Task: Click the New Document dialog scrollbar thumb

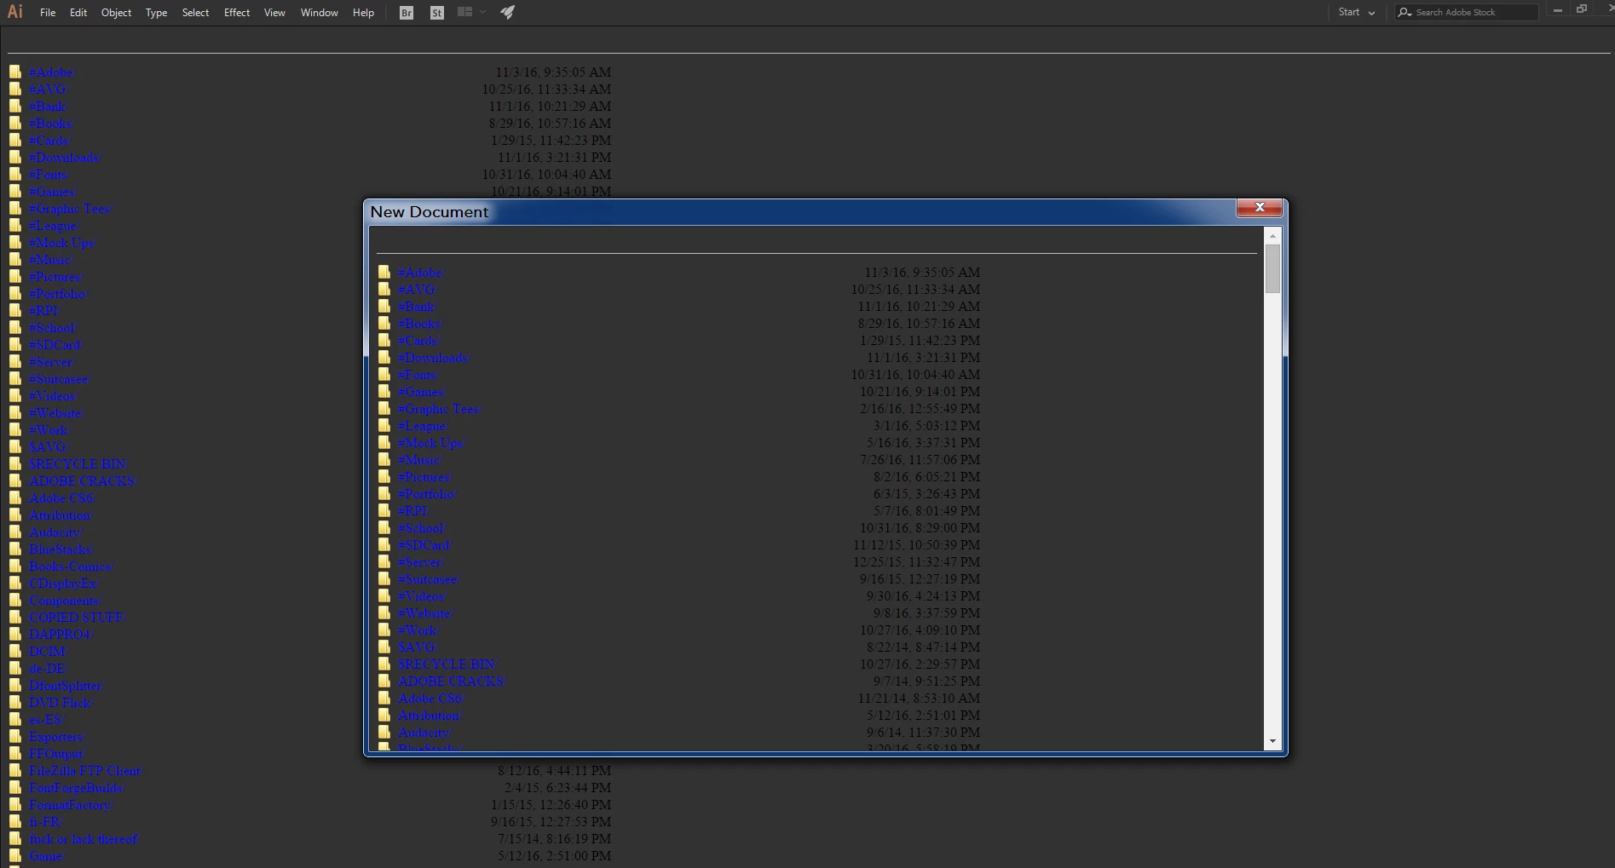Action: point(1272,268)
